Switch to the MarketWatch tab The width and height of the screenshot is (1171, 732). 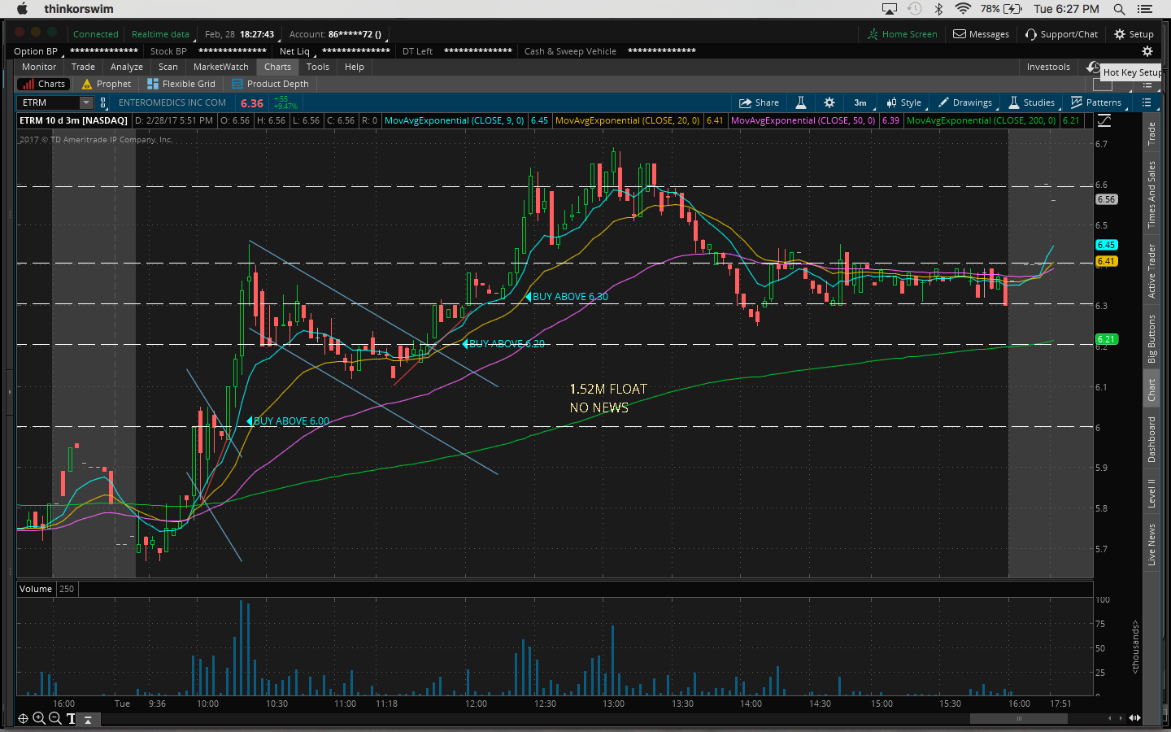point(220,67)
